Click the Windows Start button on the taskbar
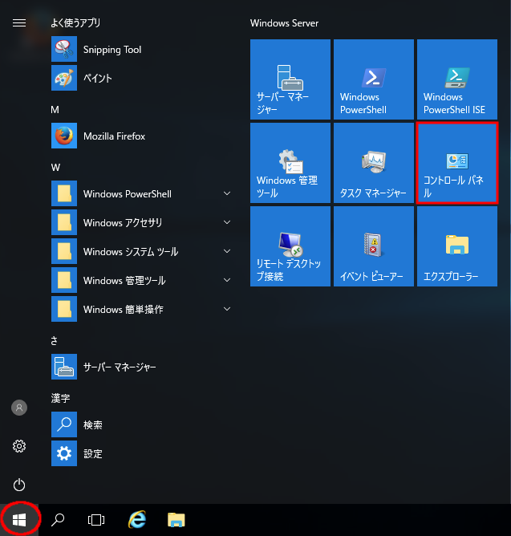This screenshot has width=511, height=536. pyautogui.click(x=19, y=520)
